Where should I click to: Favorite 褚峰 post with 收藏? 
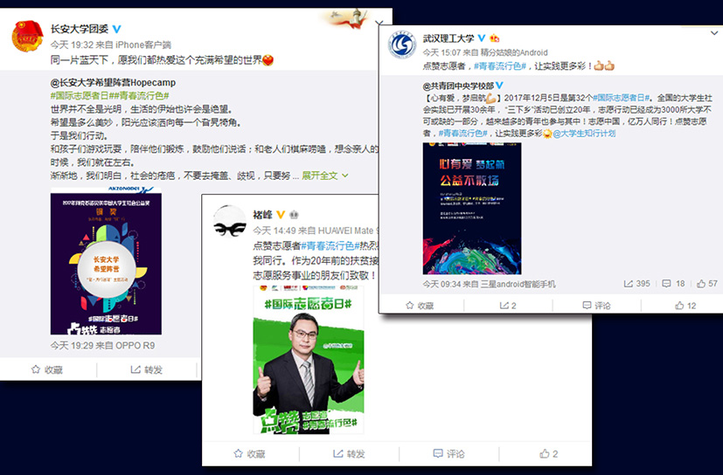click(249, 454)
